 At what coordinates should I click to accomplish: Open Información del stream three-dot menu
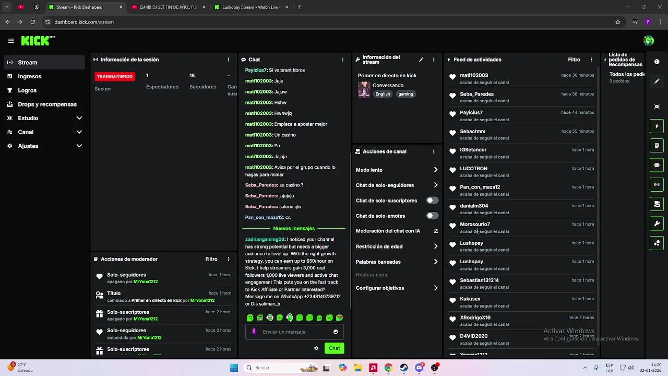pos(434,60)
